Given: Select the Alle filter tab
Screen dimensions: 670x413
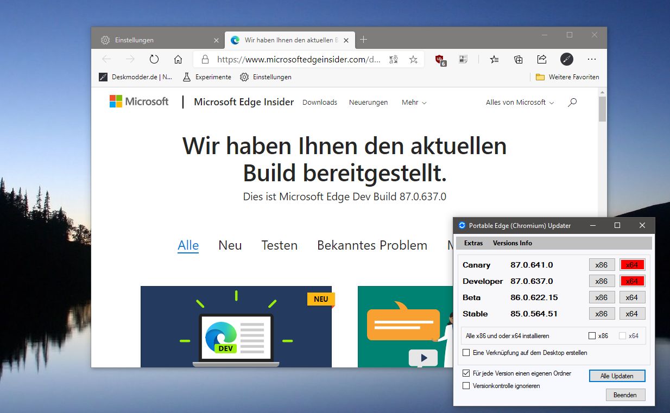Looking at the screenshot, I should coord(188,245).
